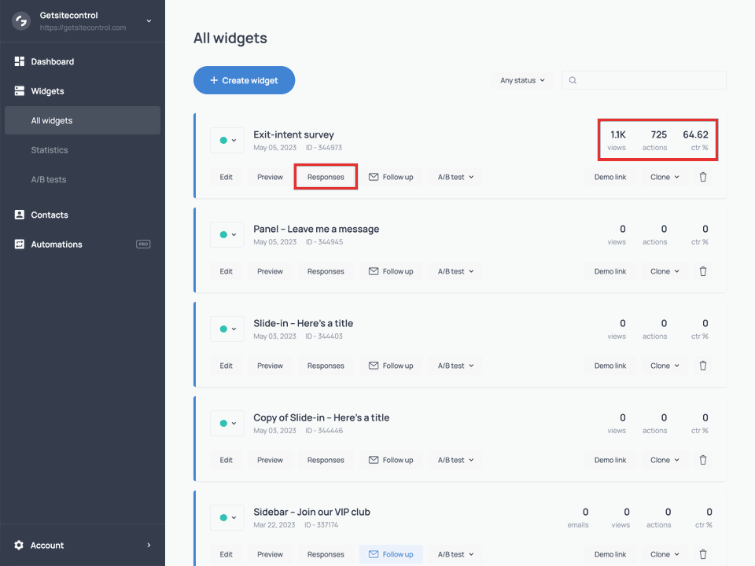Click inside the search input field
Image resolution: width=755 pixels, height=566 pixels.
[x=645, y=79]
